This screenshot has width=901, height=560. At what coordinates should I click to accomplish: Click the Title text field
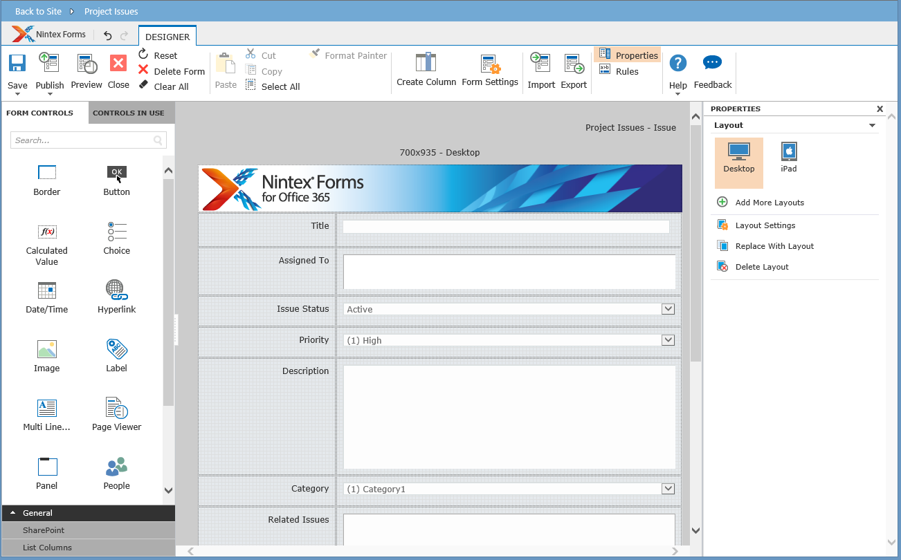point(506,227)
